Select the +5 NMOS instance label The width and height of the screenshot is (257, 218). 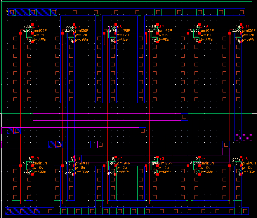pyautogui.click(x=245, y=159)
